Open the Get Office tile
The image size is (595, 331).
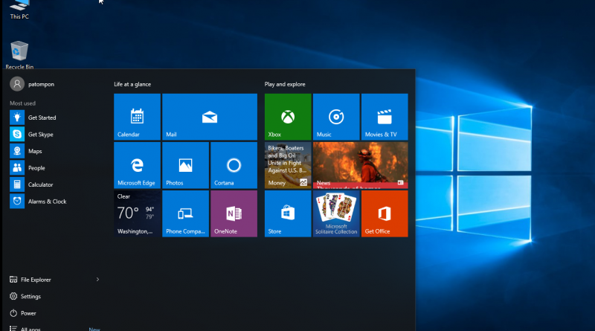point(385,213)
